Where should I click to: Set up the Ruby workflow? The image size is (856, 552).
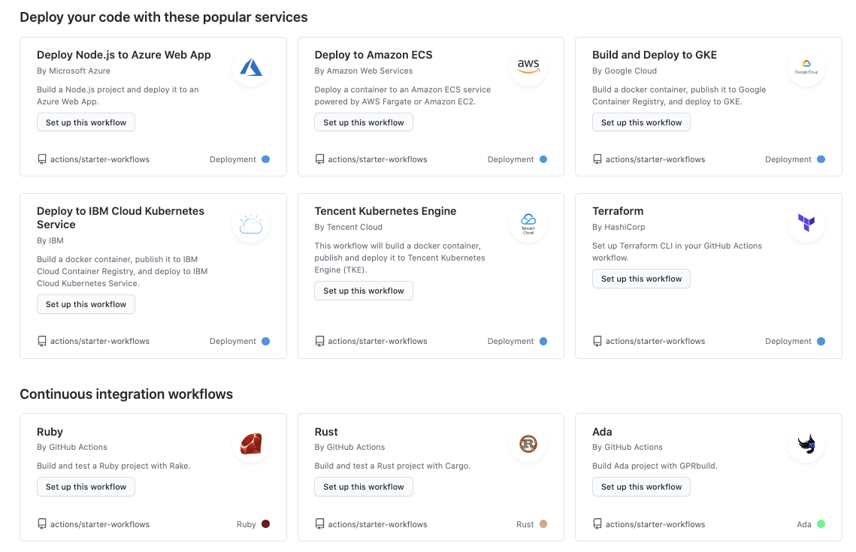click(86, 487)
